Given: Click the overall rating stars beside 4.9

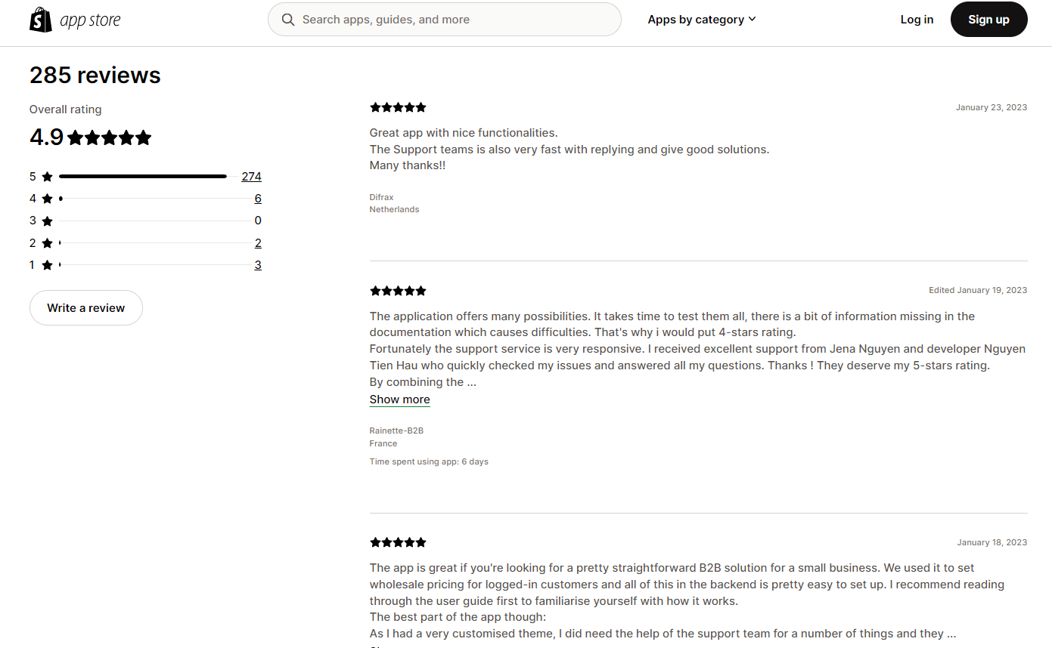Looking at the screenshot, I should (110, 138).
